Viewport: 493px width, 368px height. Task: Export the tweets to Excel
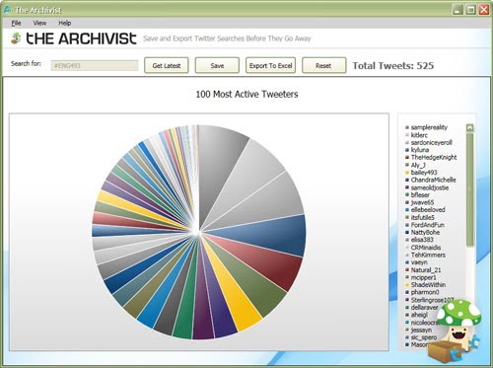pos(270,65)
